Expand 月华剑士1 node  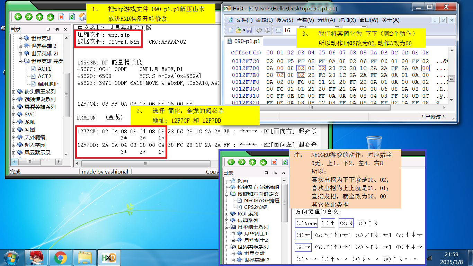[x=233, y=233]
